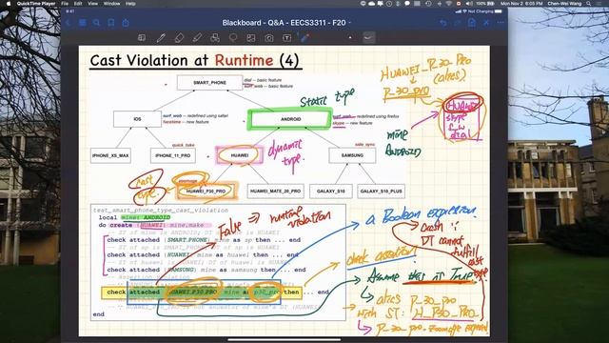Select the Camera tool
This screenshot has width=609, height=343.
pos(268,38)
